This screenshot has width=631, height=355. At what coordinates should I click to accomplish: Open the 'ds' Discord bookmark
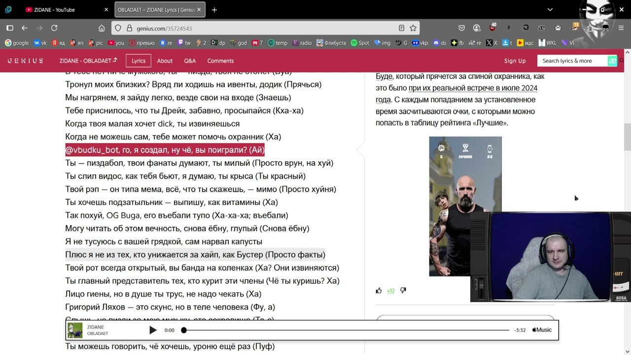coord(439,43)
